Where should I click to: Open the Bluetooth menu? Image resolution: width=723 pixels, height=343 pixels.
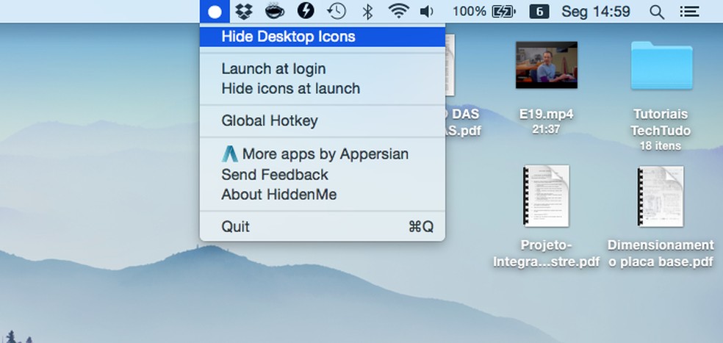[367, 12]
